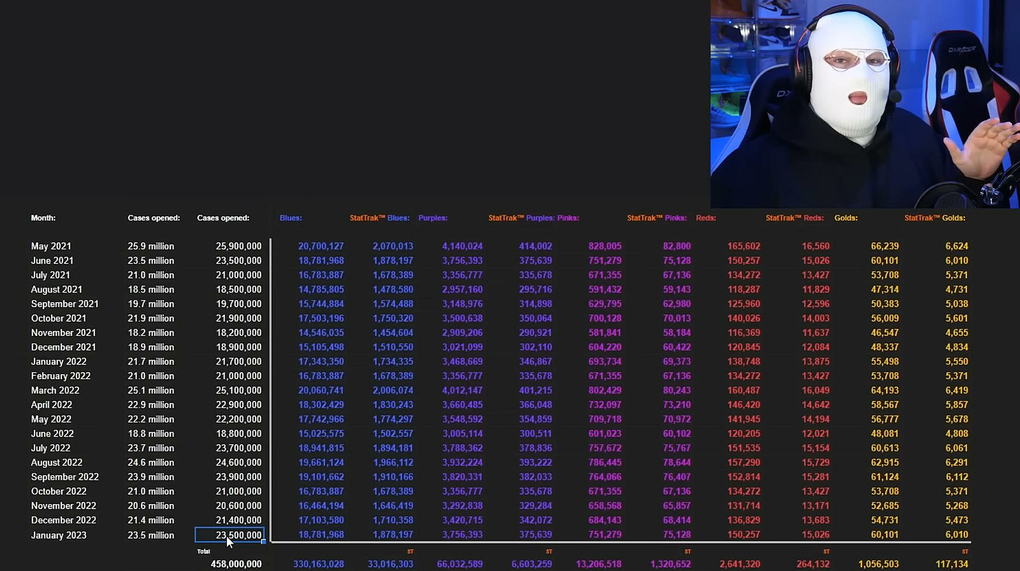This screenshot has height=571, width=1020.
Task: Click the "25.9 million" cell
Action: tap(151, 246)
